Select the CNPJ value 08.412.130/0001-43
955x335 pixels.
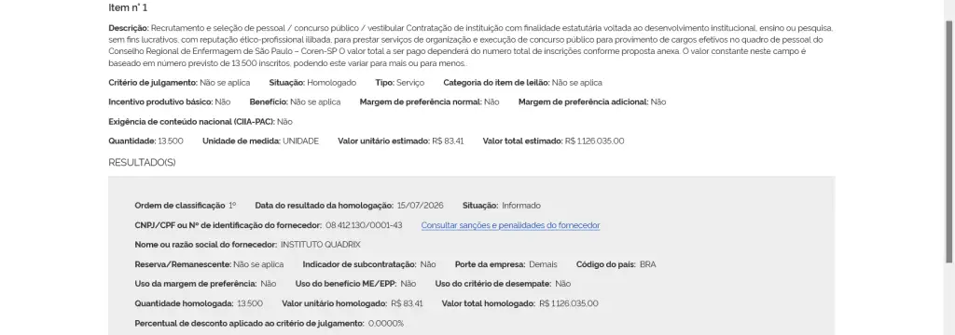coord(364,225)
